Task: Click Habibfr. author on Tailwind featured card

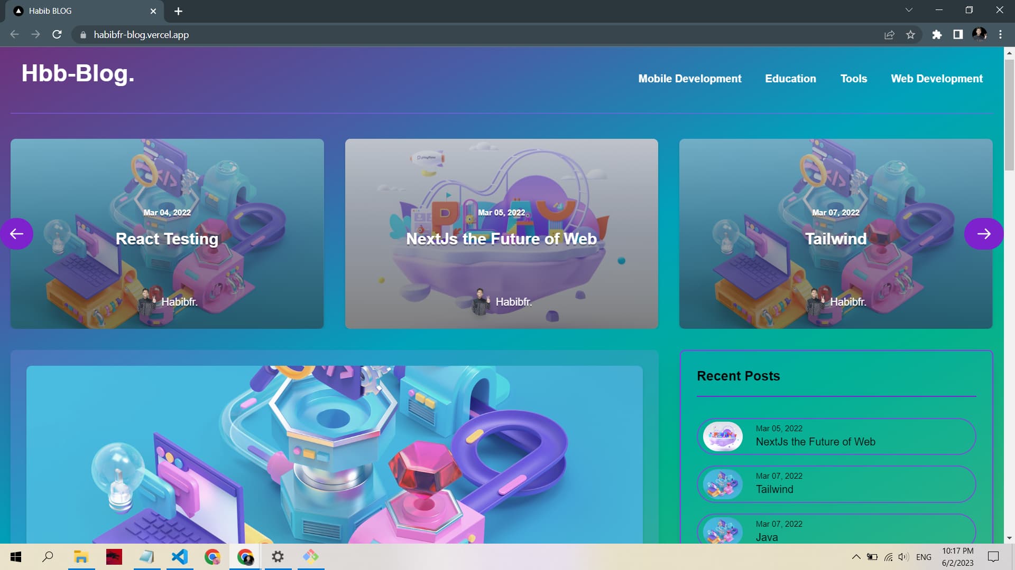Action: point(848,302)
